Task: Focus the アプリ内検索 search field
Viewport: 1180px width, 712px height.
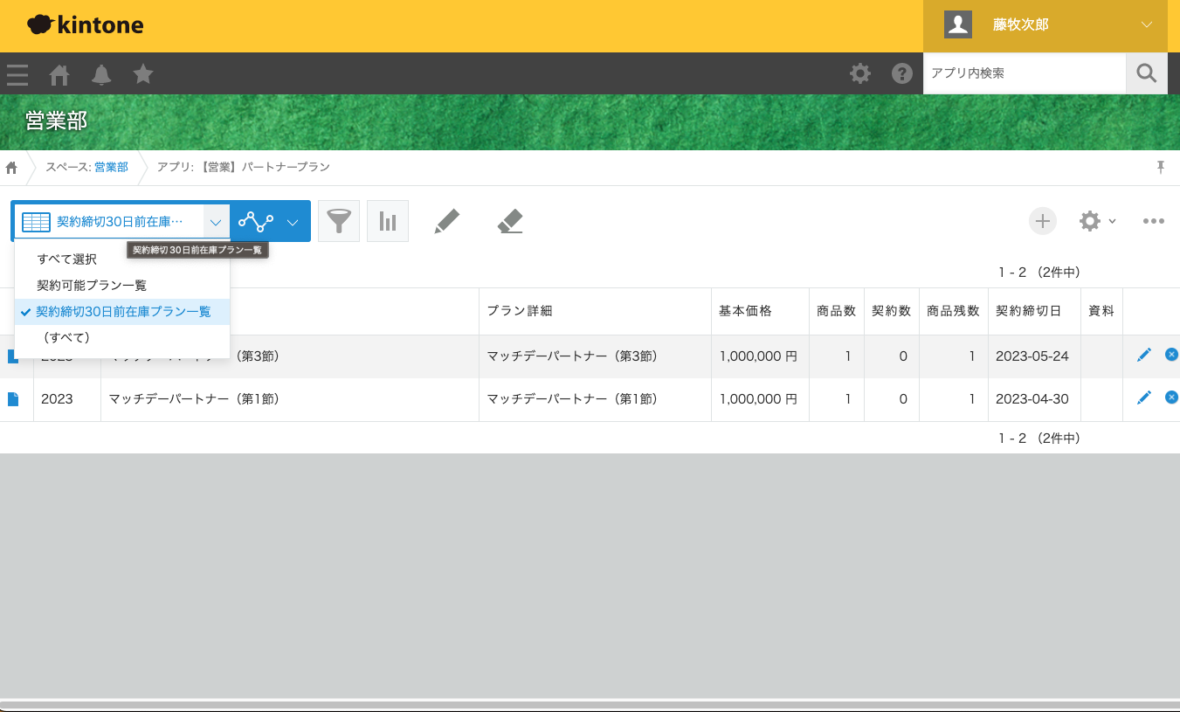Action: pos(1024,73)
